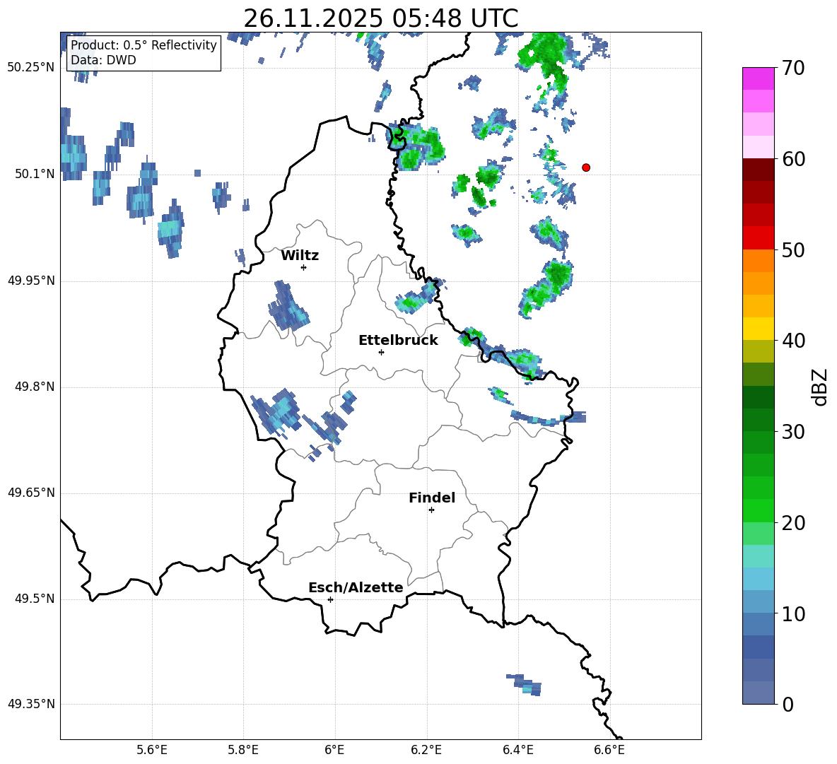Click the cross marker below Findel
The height and width of the screenshot is (764, 837).
(431, 510)
